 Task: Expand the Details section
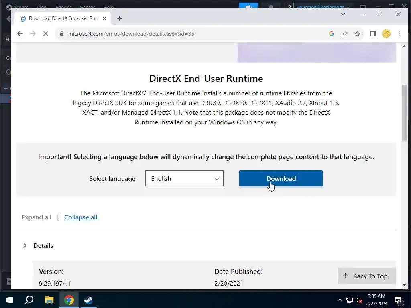(x=38, y=246)
